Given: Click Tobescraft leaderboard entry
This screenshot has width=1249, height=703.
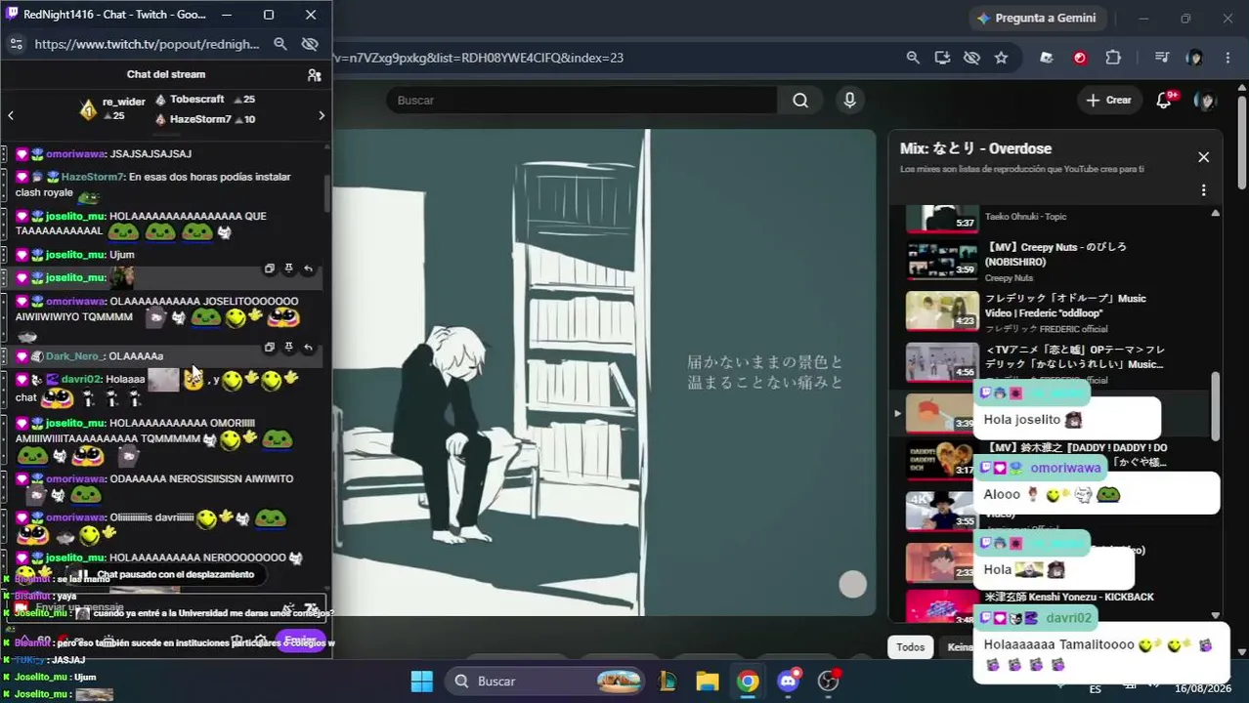Looking at the screenshot, I should point(205,100).
